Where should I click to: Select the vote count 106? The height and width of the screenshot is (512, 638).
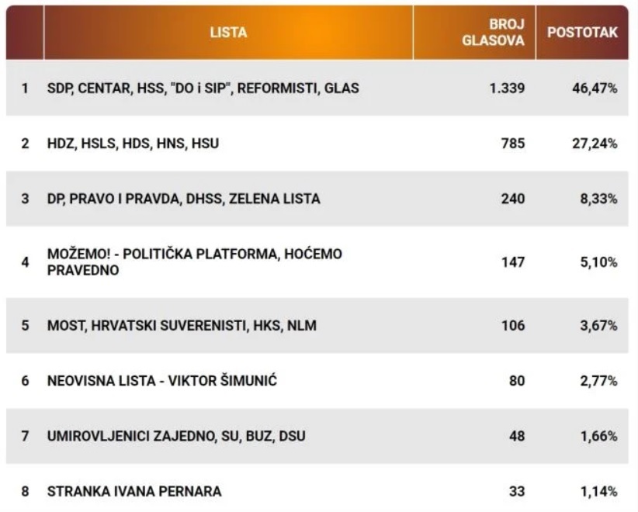pyautogui.click(x=513, y=325)
